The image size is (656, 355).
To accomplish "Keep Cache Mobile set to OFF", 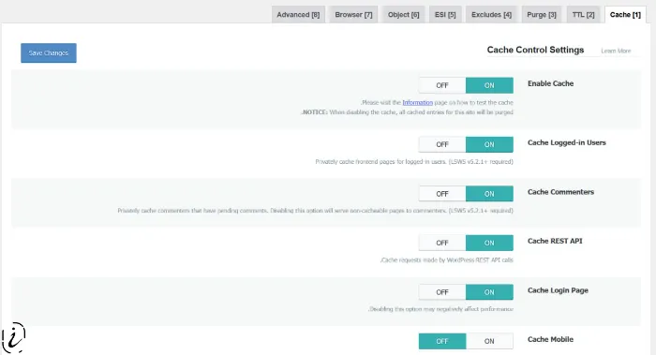I will (442, 341).
